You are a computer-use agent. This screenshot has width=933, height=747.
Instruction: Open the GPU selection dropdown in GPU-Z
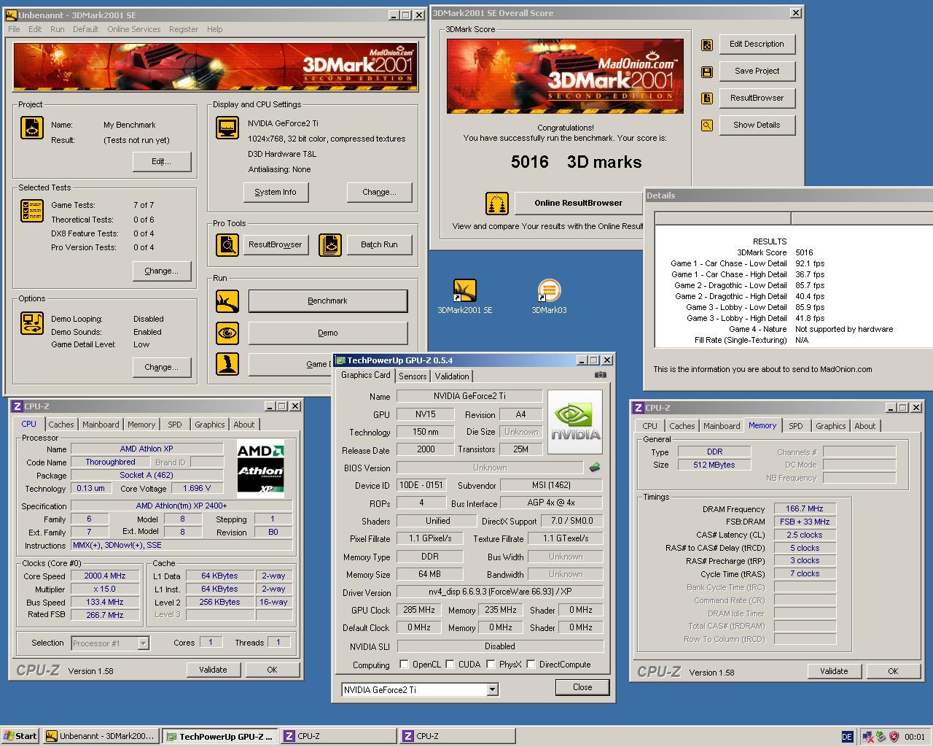pyautogui.click(x=492, y=689)
